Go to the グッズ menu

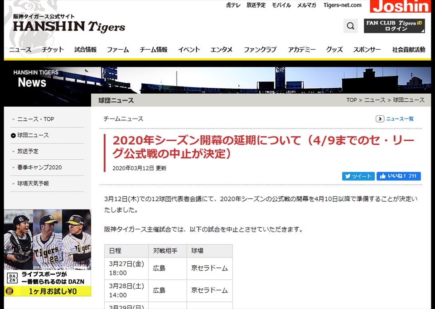(x=334, y=50)
